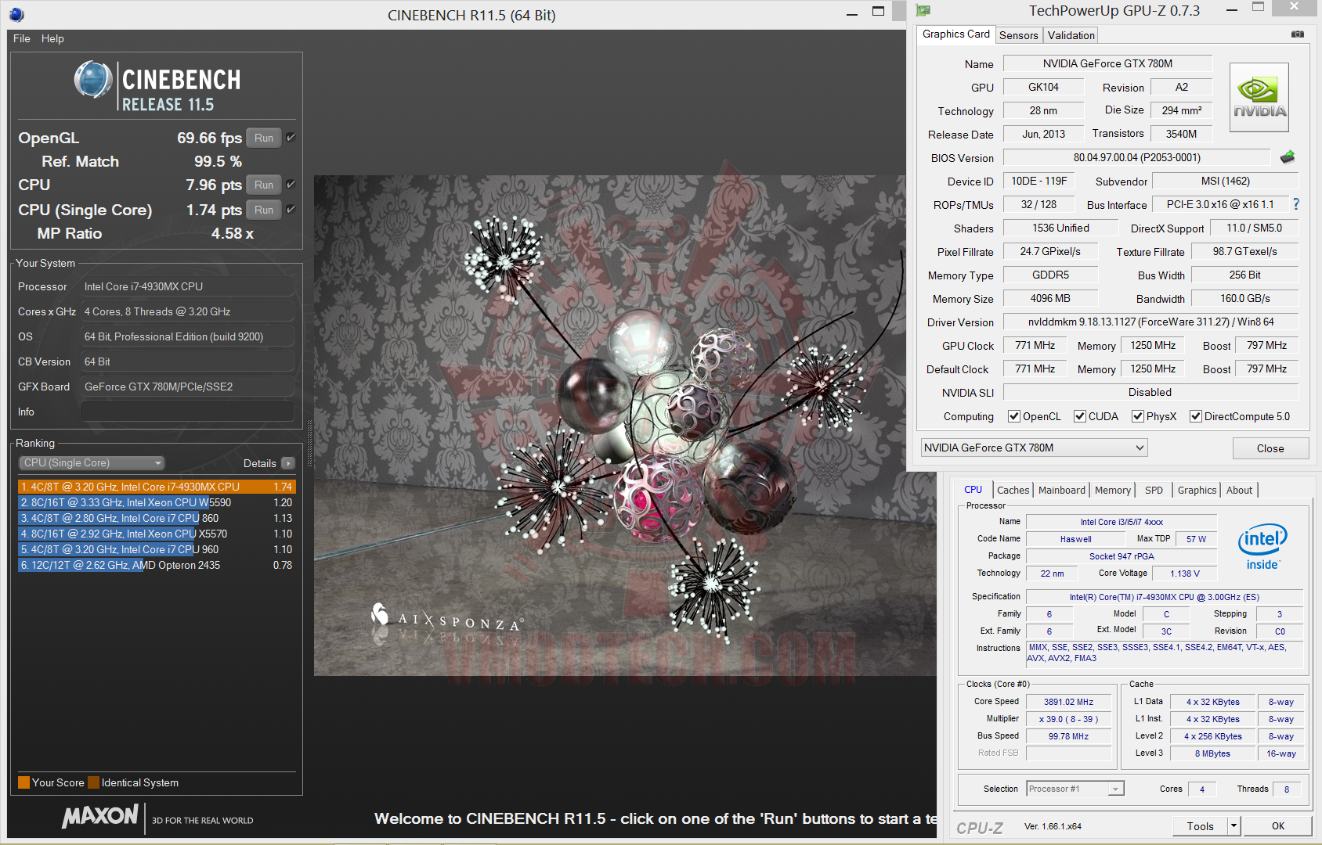The height and width of the screenshot is (845, 1322).
Task: Click the GPU-Z screenshot camera icon
Action: click(1298, 34)
